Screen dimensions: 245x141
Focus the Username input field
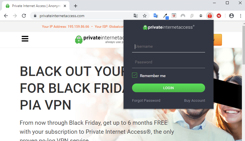point(169,47)
